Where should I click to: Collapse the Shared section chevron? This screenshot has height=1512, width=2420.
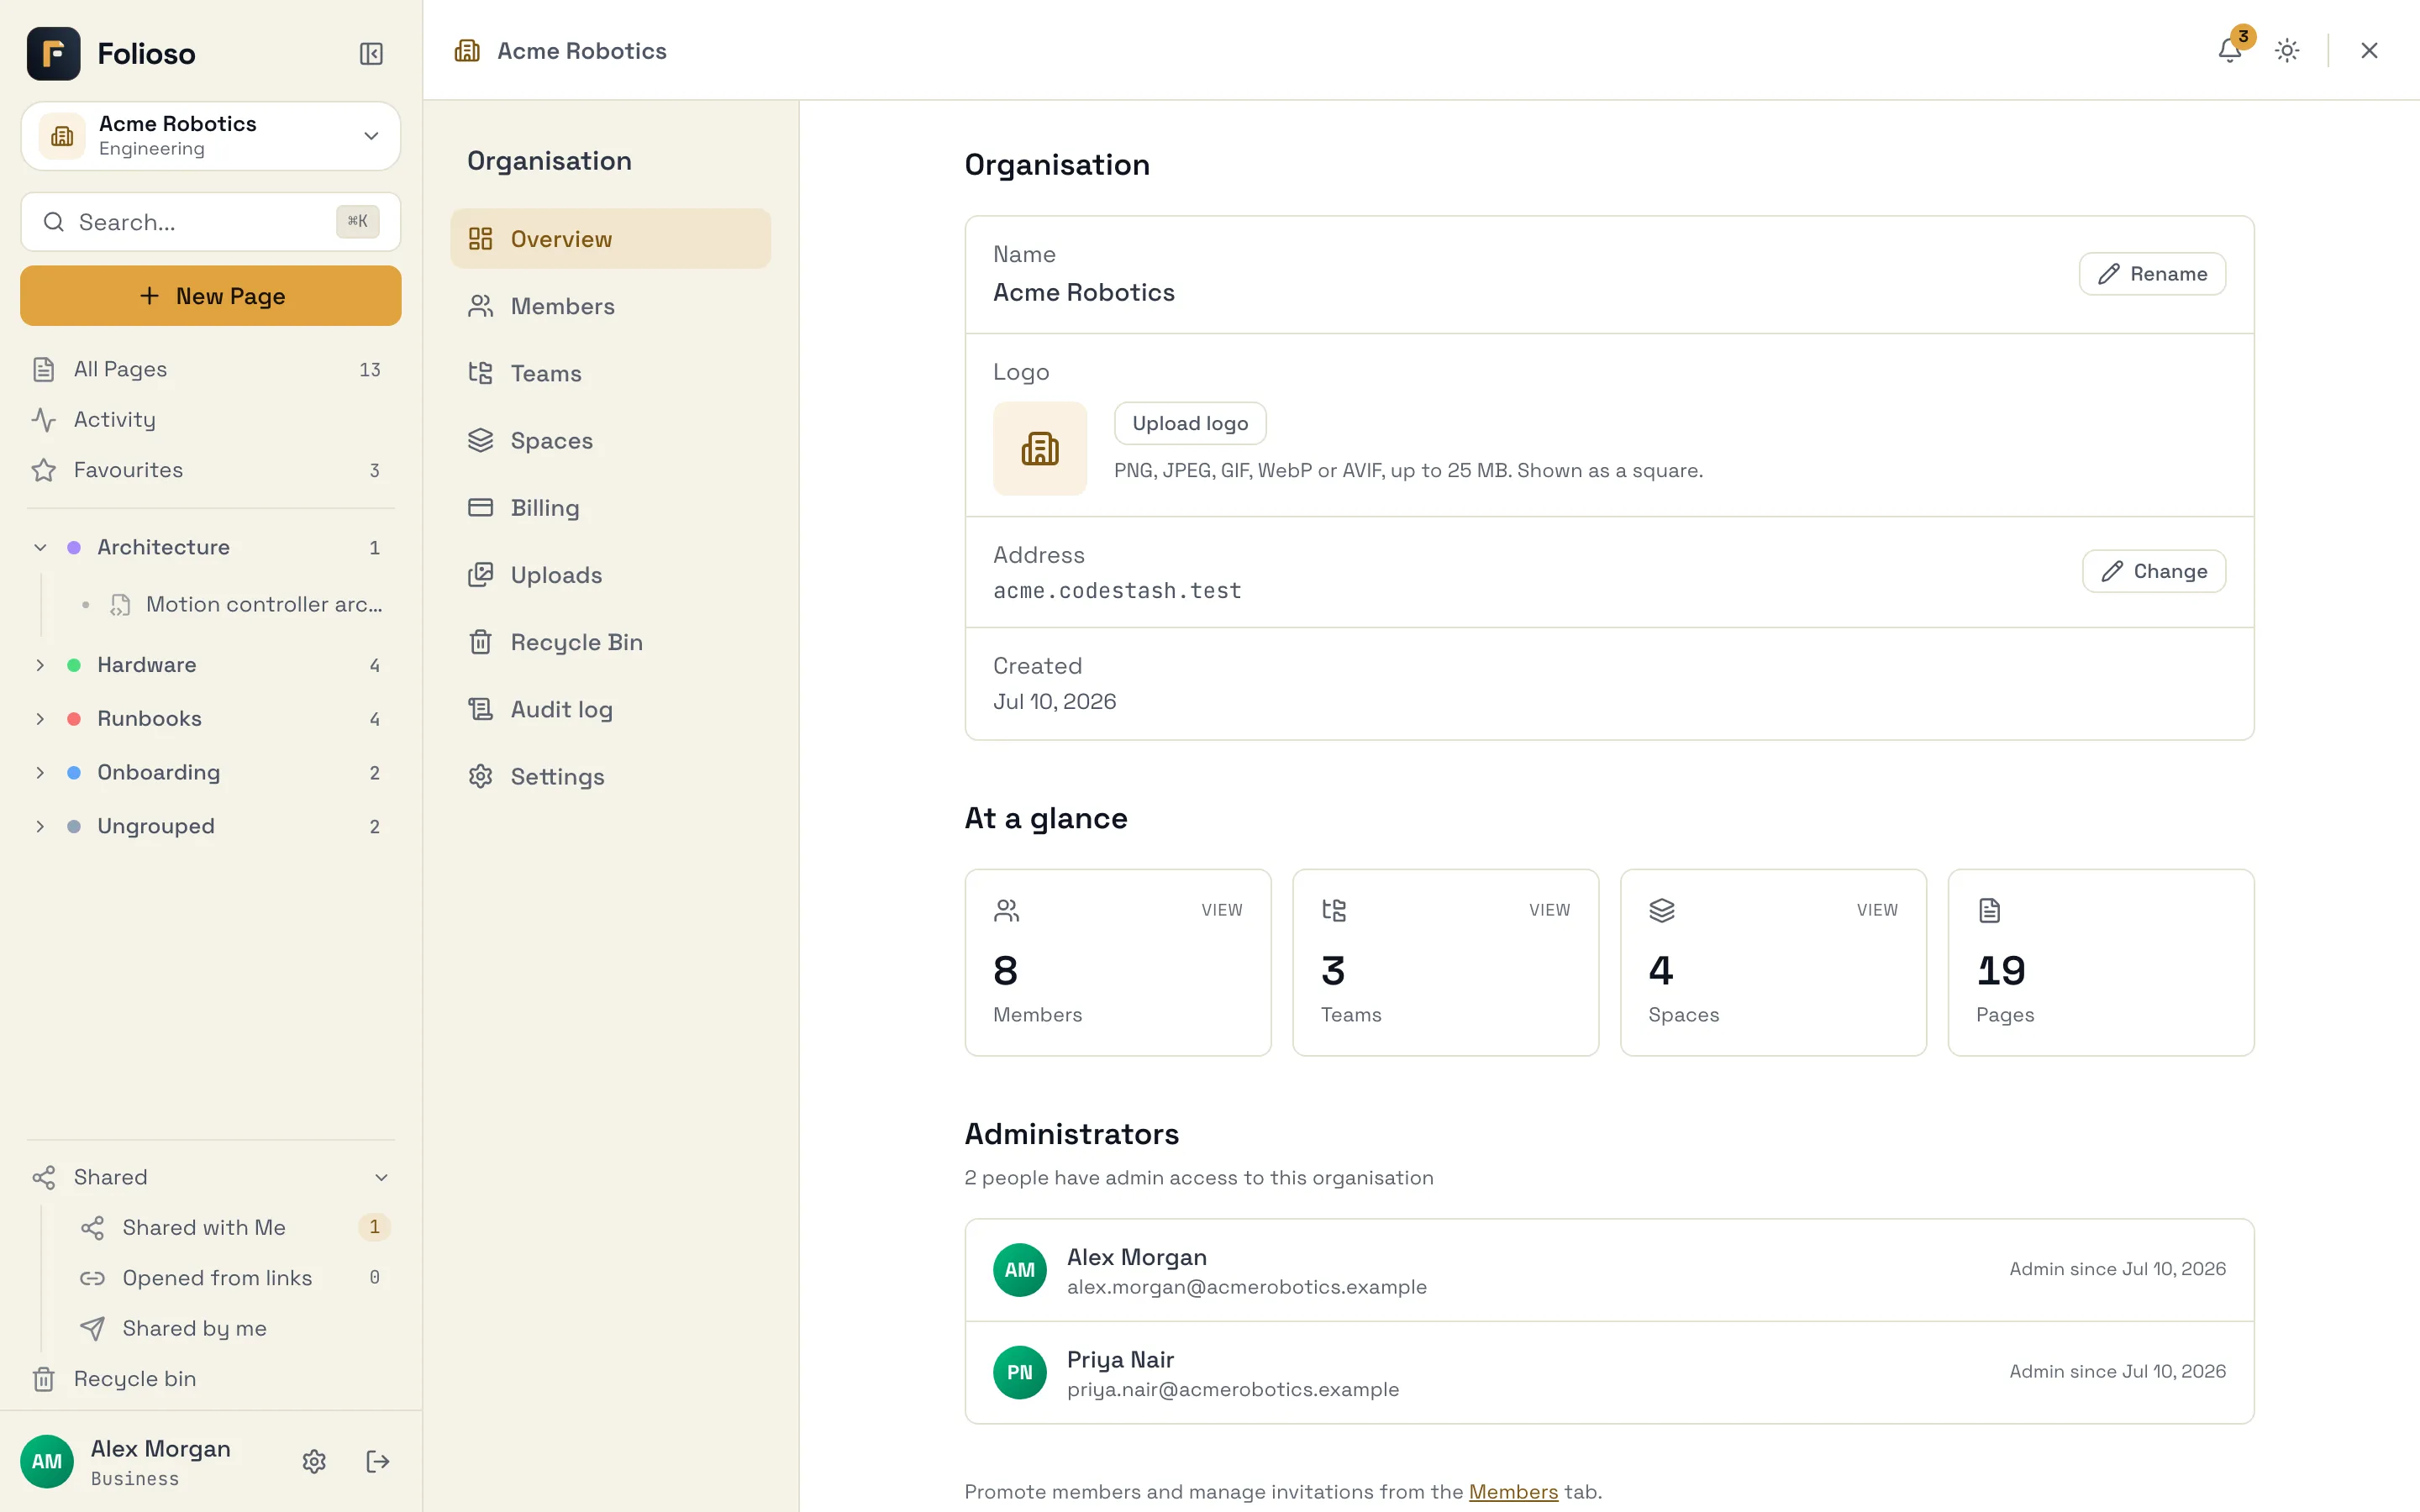pyautogui.click(x=381, y=1177)
